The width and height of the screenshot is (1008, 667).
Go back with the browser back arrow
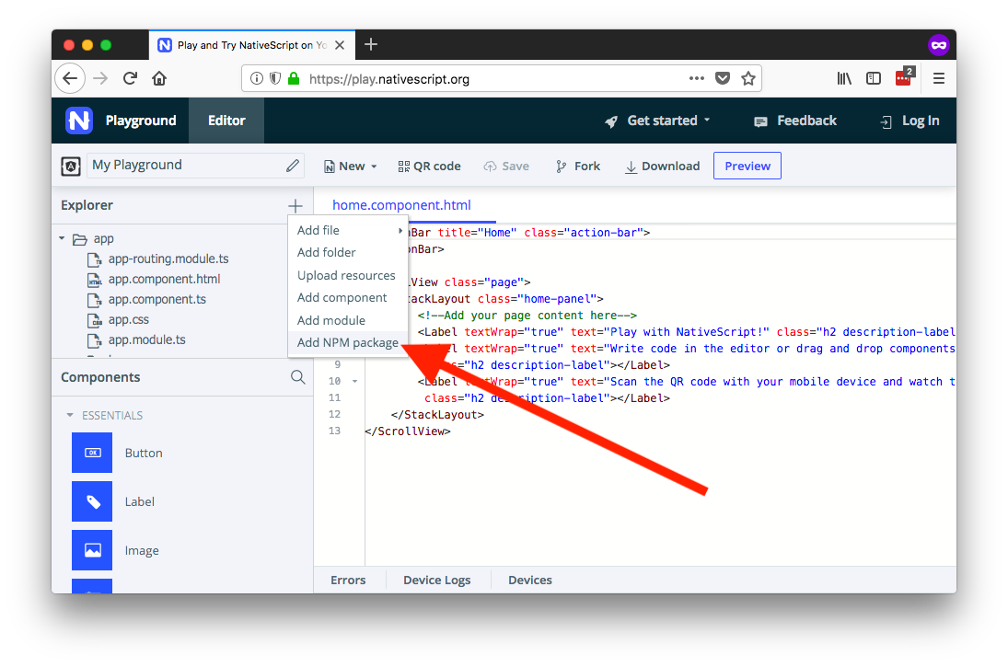(70, 78)
